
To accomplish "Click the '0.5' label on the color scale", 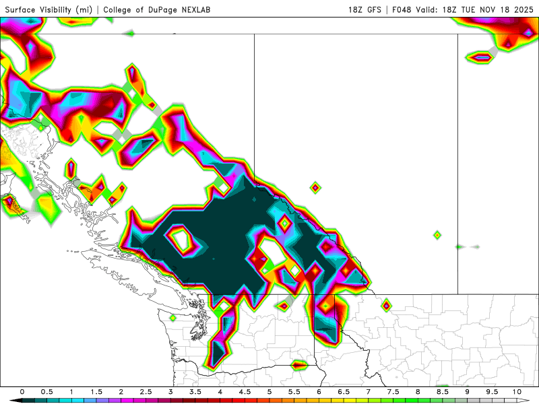I will tap(46, 392).
